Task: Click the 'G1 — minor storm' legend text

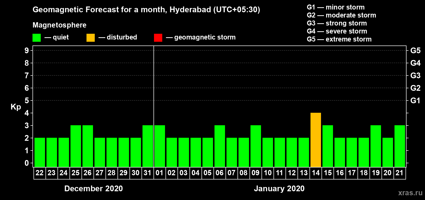Action: click(x=336, y=7)
